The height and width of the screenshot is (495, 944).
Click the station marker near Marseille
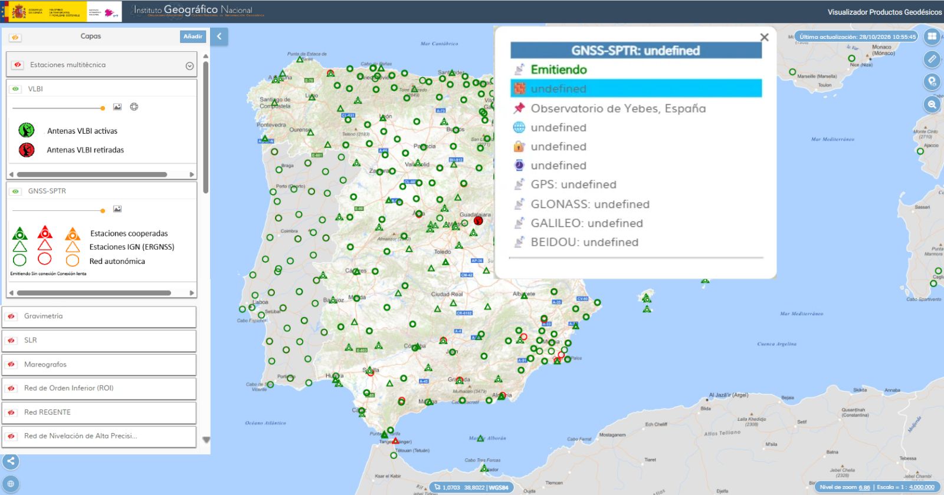coord(792,72)
